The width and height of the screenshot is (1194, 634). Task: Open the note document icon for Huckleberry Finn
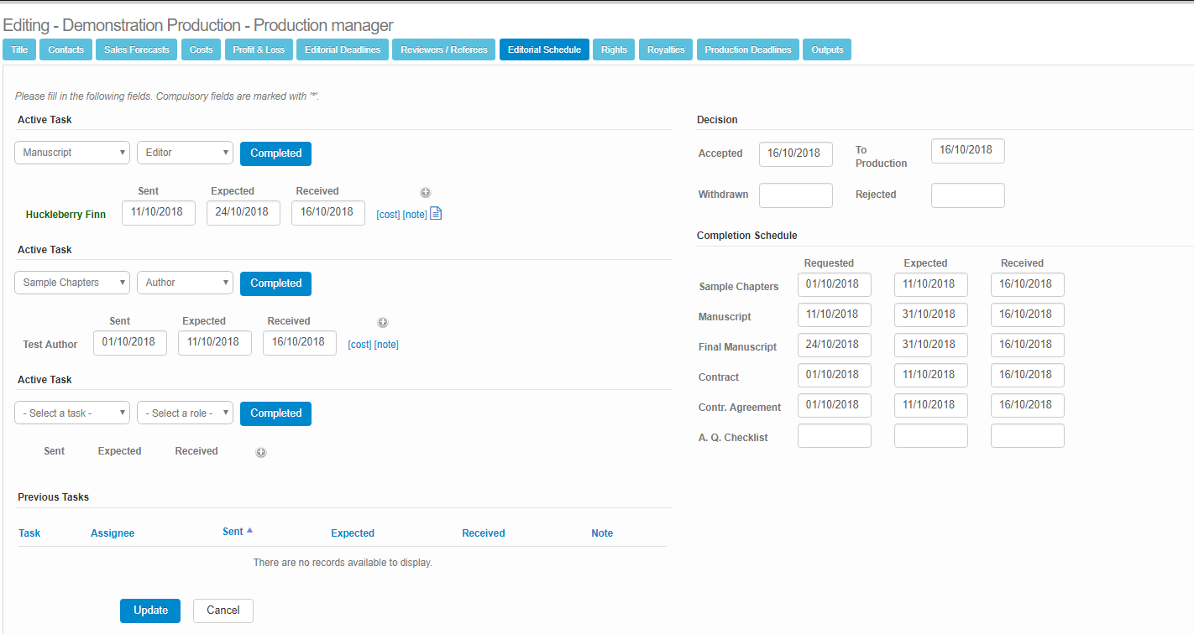click(436, 214)
